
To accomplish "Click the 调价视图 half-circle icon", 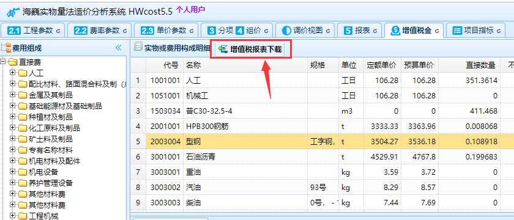I will pyautogui.click(x=286, y=31).
